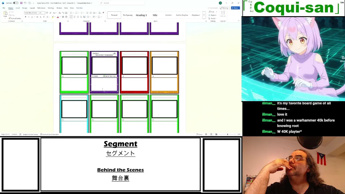Image resolution: width=345 pixels, height=194 pixels.
Task: Toggle bold formatting
Action: point(26,17)
